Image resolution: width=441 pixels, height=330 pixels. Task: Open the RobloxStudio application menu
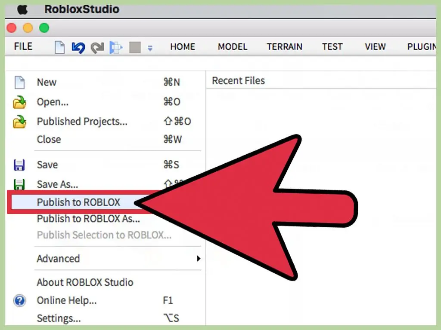[82, 9]
